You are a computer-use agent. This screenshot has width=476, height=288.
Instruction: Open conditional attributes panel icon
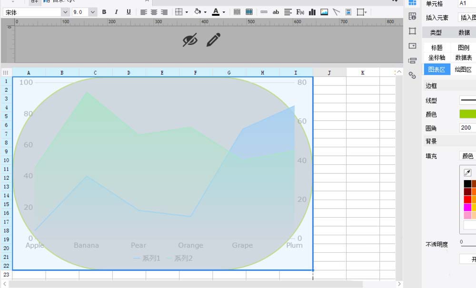[x=412, y=61]
